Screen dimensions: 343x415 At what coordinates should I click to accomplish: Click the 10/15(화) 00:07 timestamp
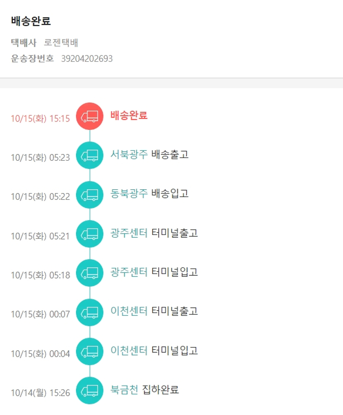coord(40,315)
